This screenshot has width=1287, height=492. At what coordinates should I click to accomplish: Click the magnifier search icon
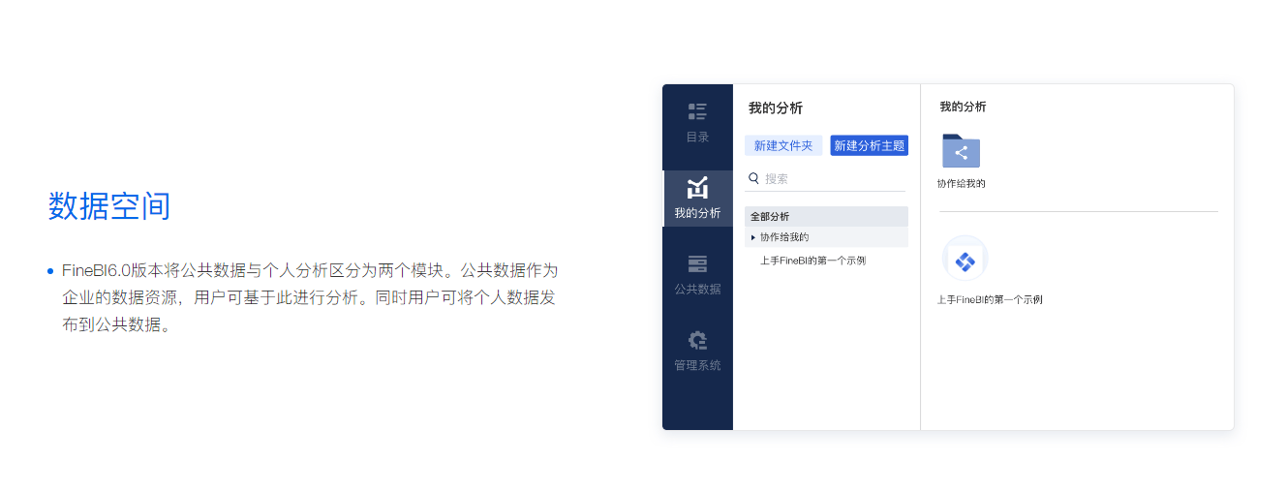754,178
